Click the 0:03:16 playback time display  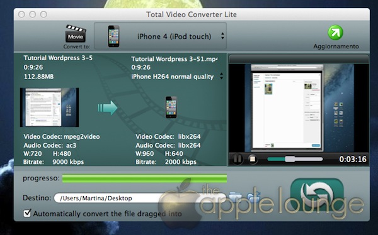click(353, 159)
